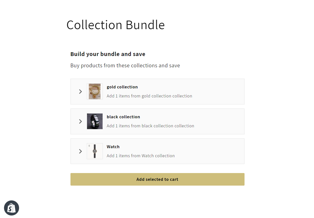The width and height of the screenshot is (314, 218).
Task: Click "Add 1 items from Watch collection" text
Action: pos(140,156)
